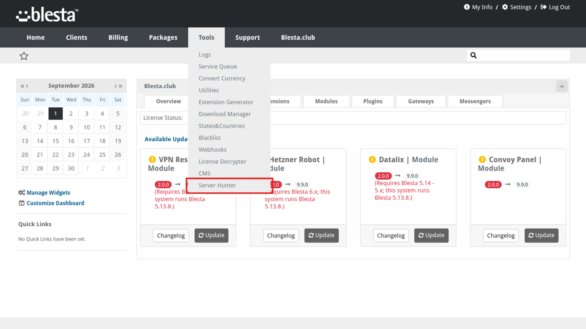Switch to the Modules tab

326,101
